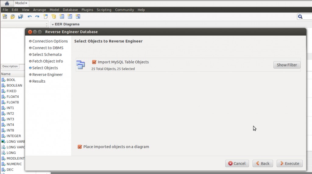
Task: Select NUMERIC in the type list
Action: click(14, 164)
